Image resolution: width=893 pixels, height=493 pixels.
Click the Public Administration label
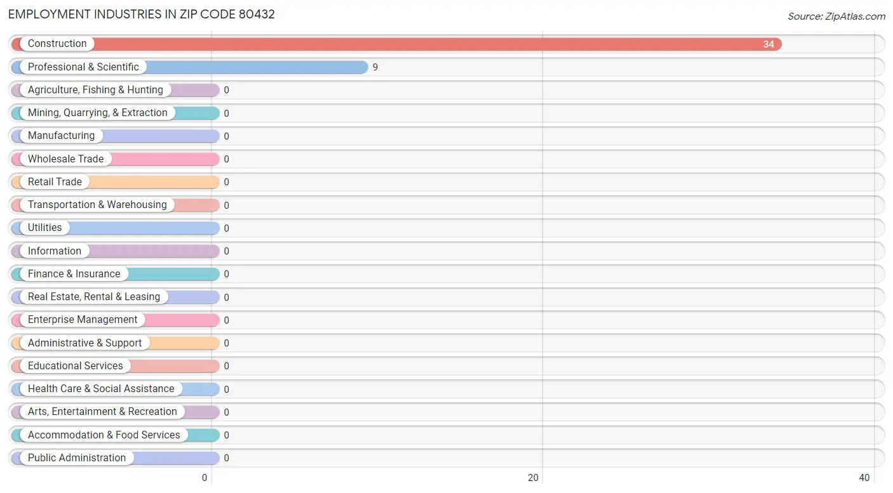[x=77, y=457]
